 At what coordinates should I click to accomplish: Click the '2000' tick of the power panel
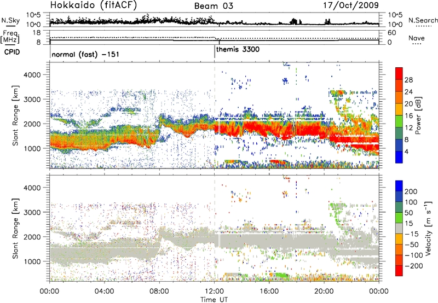pos(32,124)
